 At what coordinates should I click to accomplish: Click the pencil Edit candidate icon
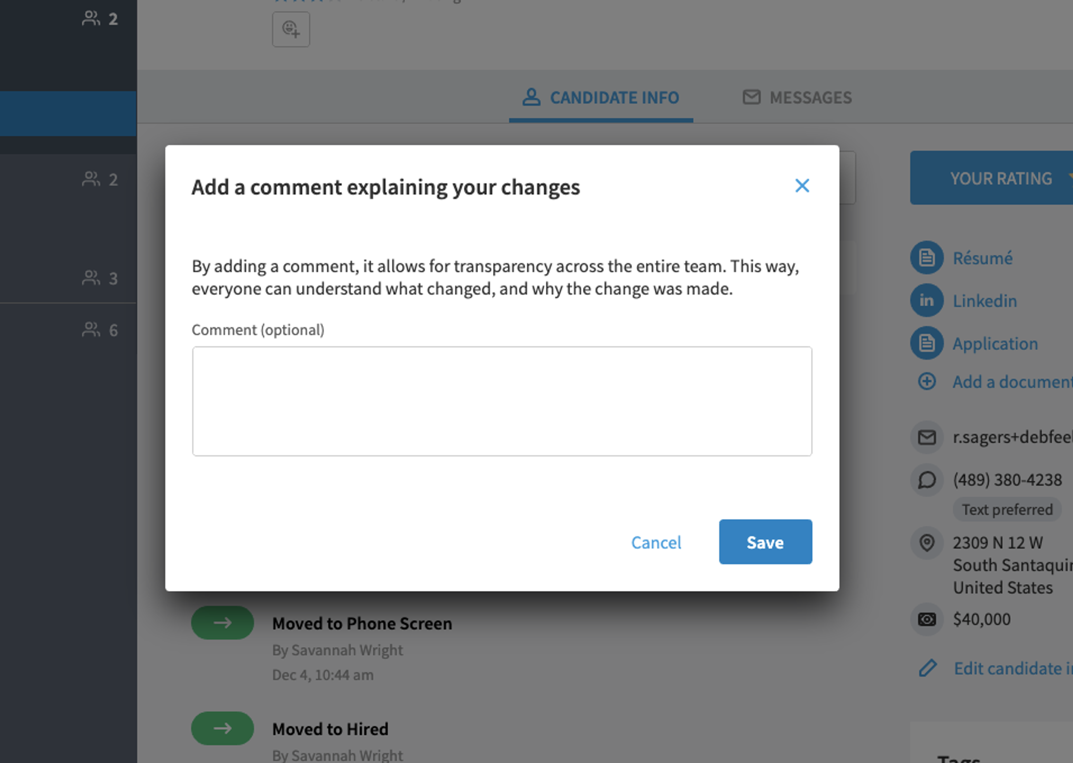pyautogui.click(x=927, y=668)
